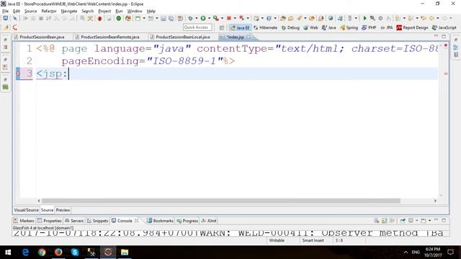Switch to Visual/Source editor view
Viewport: 461px width, 259px height.
(26, 210)
